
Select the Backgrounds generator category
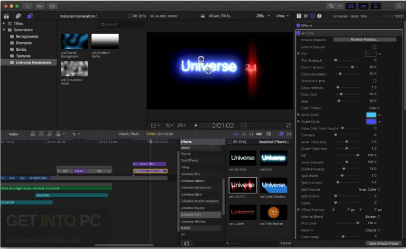pyautogui.click(x=27, y=36)
